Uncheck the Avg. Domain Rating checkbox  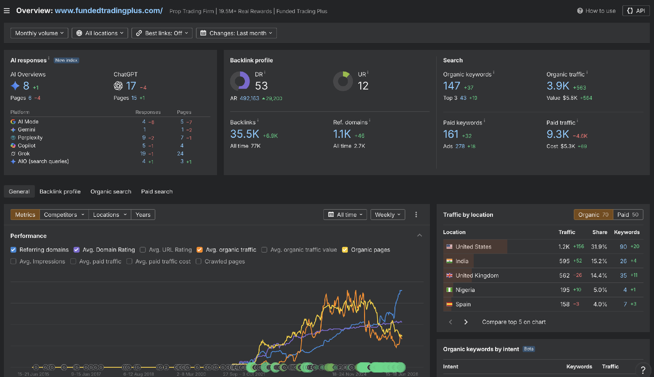(76, 250)
